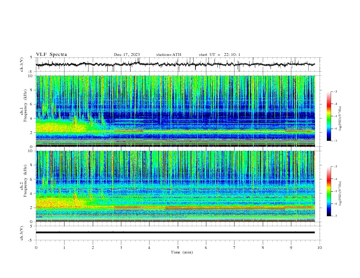Click the '-7' label on lower color bar
Viewport: 360px width, 278px height.
[335, 216]
